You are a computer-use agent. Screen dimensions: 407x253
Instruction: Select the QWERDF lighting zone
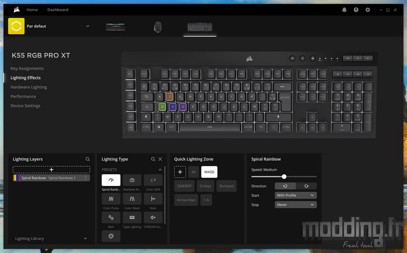coord(184,186)
